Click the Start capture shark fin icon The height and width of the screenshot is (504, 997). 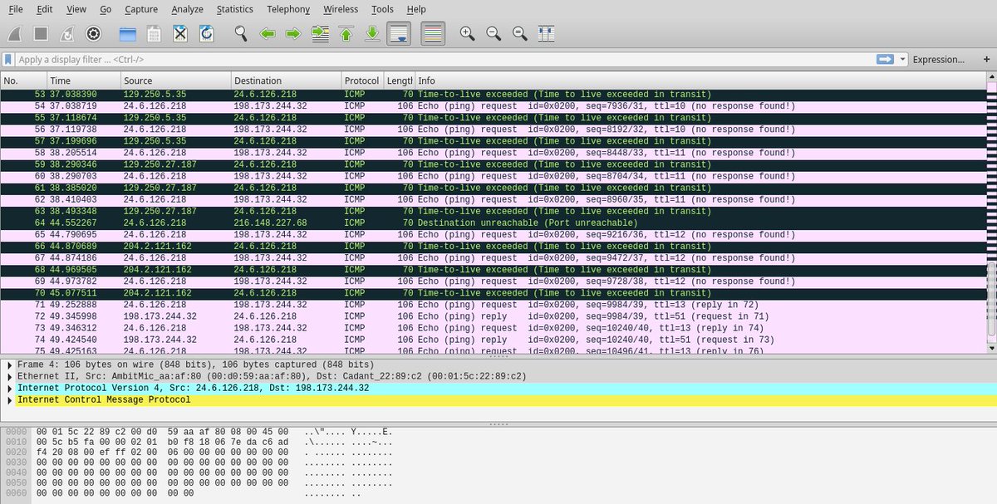click(x=17, y=34)
